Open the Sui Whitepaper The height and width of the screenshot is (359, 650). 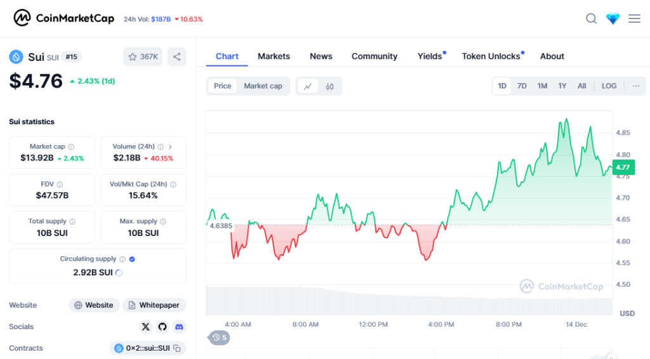(154, 305)
